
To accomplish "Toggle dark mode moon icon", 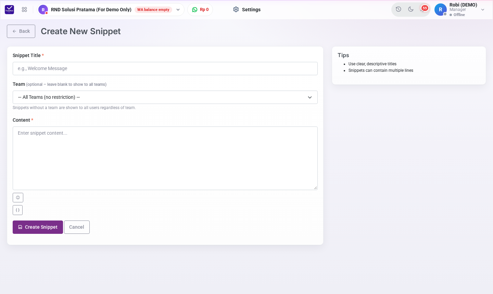I will 411,9.
